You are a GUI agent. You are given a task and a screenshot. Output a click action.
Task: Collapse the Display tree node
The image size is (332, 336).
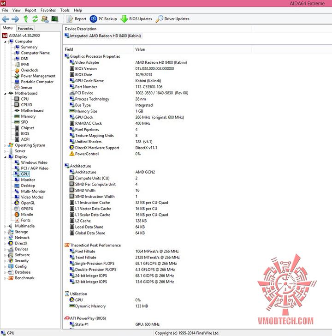(5, 157)
